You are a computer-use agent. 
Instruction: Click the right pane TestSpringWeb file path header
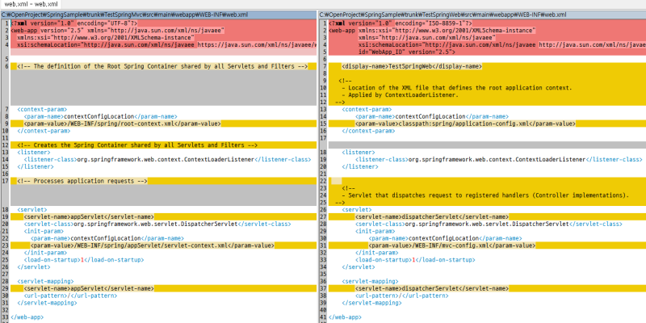pyautogui.click(x=482, y=15)
